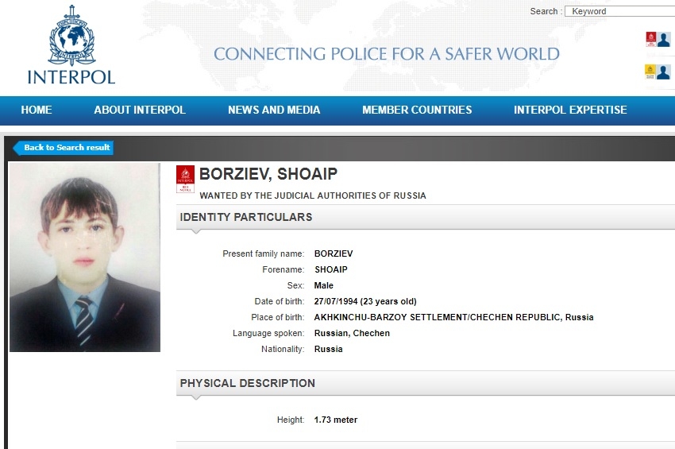This screenshot has height=449, width=675.
Task: Open the MEMBER COUNTRIES menu
Action: click(417, 110)
